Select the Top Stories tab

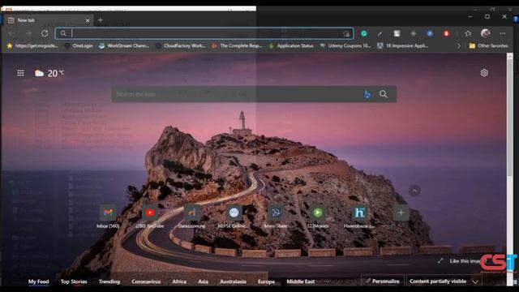tap(74, 281)
